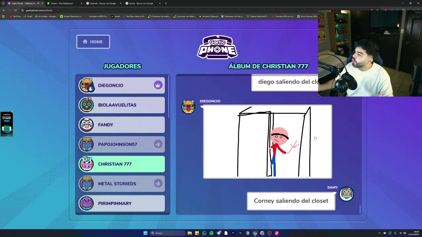Click SAMY's avatar in the album
The height and width of the screenshot is (237, 422).
coord(346,194)
